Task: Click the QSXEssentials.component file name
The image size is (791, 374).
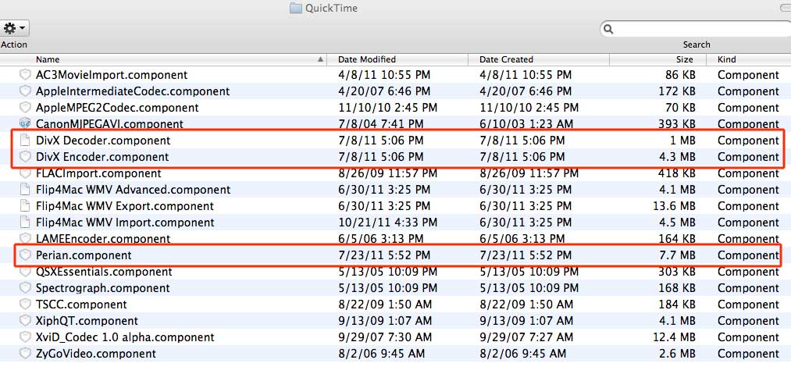Action: (104, 272)
